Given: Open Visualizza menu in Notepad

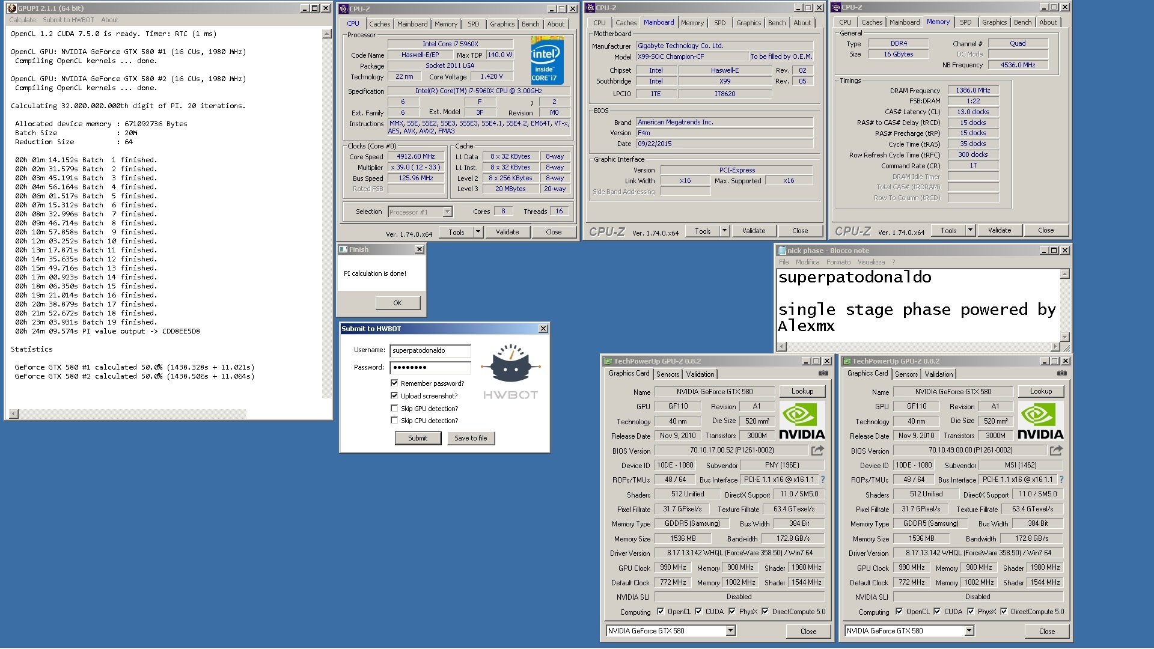Looking at the screenshot, I should click(871, 262).
